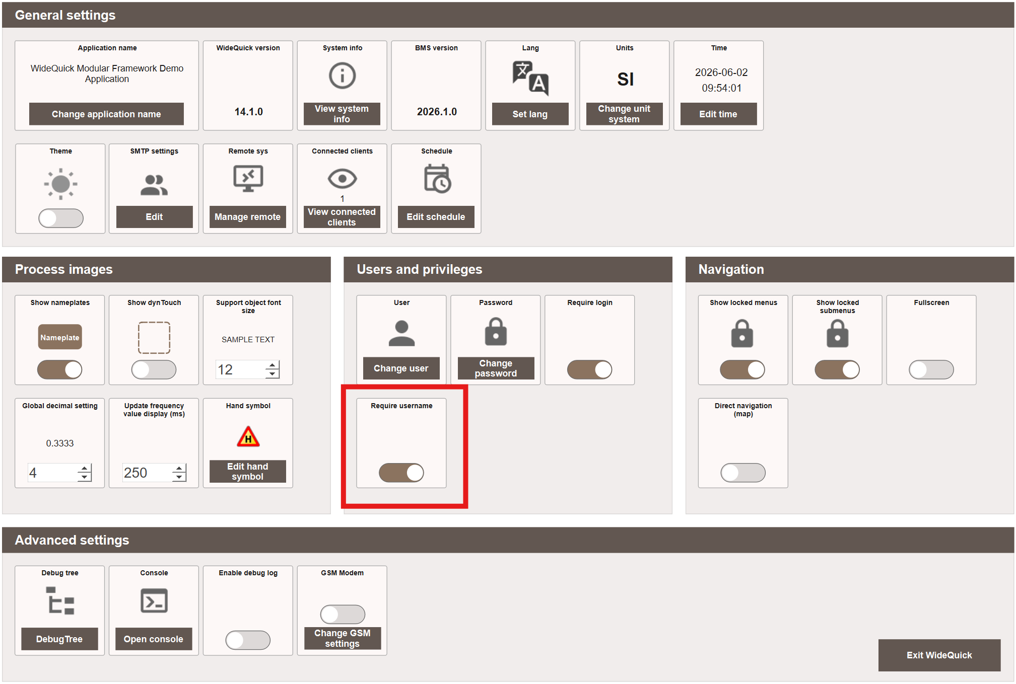Click the Show locked menus padlock icon
1016x684 pixels.
tap(742, 333)
